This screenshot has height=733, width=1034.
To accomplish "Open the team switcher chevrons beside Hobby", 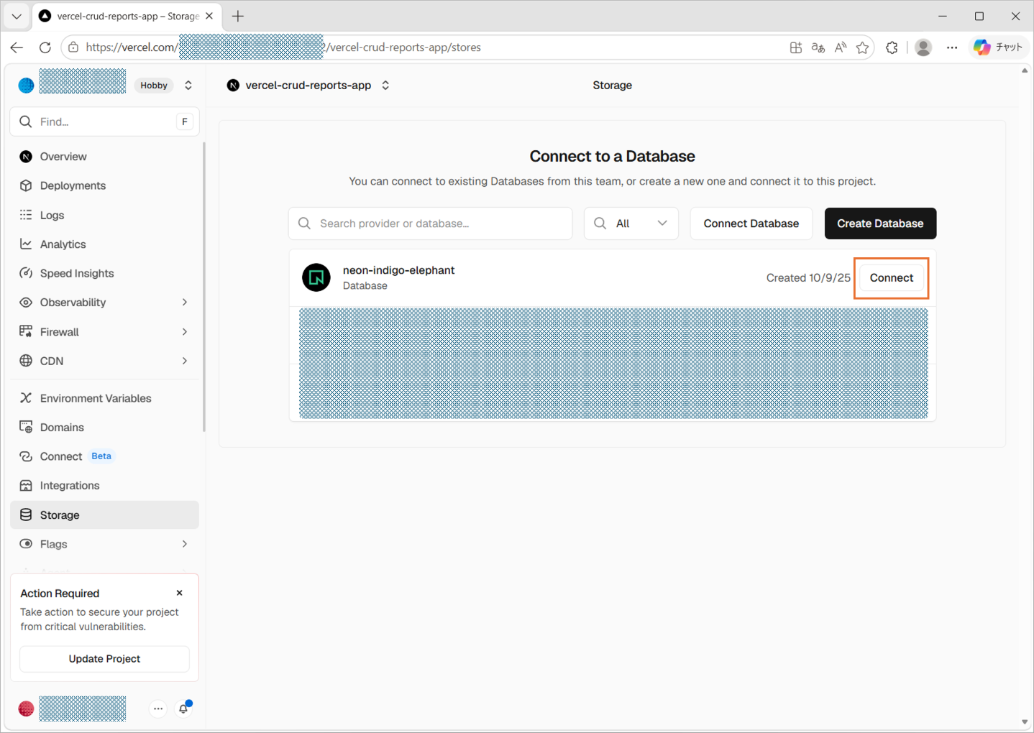I will 188,86.
